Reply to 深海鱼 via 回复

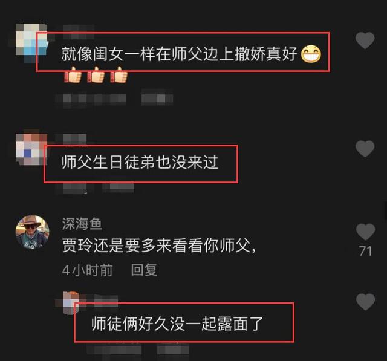coord(144,270)
